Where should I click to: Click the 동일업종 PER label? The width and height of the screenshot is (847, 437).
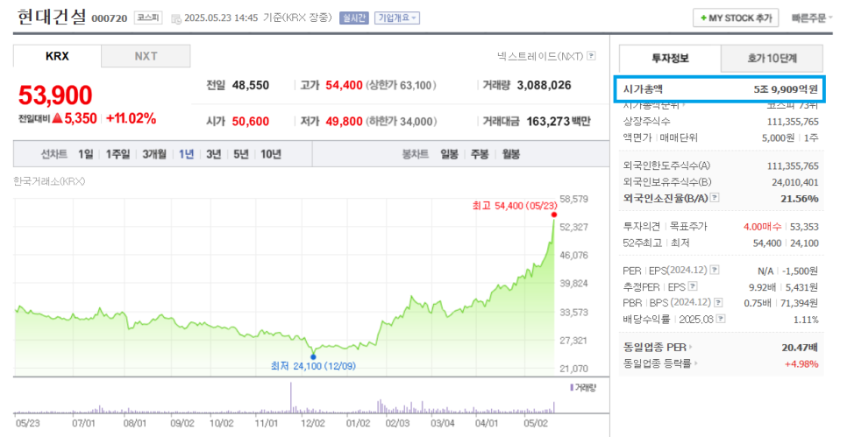(655, 347)
